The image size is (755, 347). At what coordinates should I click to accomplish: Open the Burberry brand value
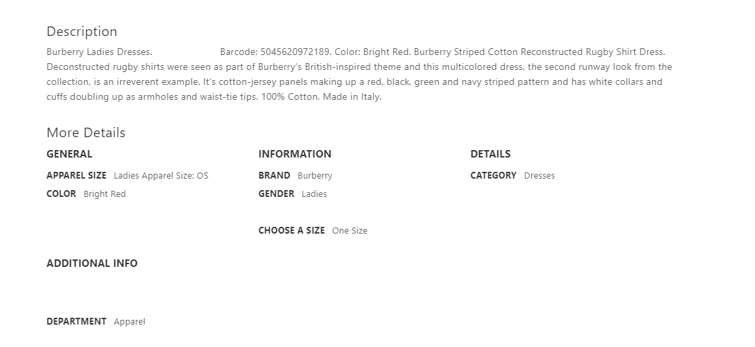tap(315, 176)
